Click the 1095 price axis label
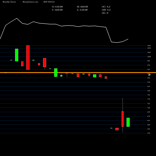Image resolution: width=156 pixels, height=156 pixels. tap(149, 46)
